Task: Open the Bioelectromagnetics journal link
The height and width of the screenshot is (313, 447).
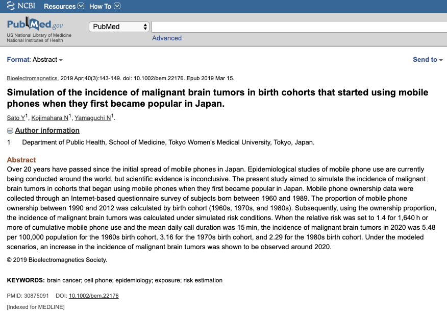Action: pyautogui.click(x=33, y=78)
